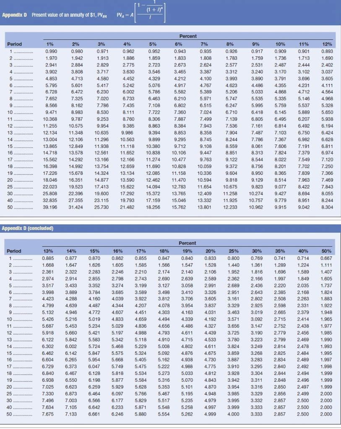Click 5.008 at period 14 under 18%
The width and height of the screenshot is (341, 429).
(164, 346)
